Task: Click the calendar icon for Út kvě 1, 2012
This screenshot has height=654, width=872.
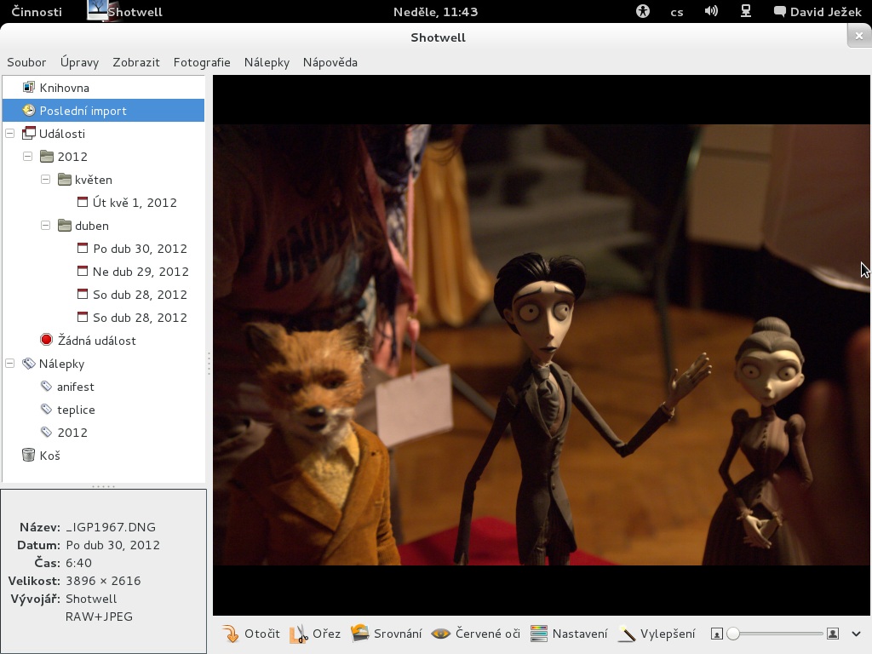Action: tap(83, 203)
